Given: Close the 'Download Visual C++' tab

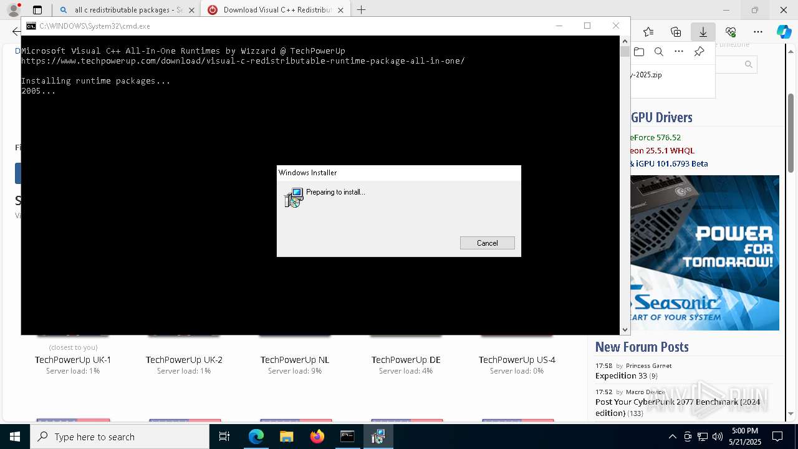Looking at the screenshot, I should click(x=341, y=10).
